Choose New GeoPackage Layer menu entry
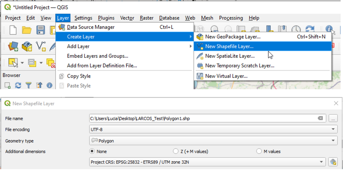Screen dimensions: 343x170 [x=263, y=37]
